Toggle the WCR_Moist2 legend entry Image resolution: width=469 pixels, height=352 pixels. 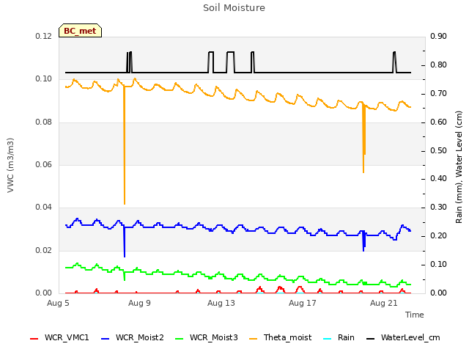click(133, 337)
